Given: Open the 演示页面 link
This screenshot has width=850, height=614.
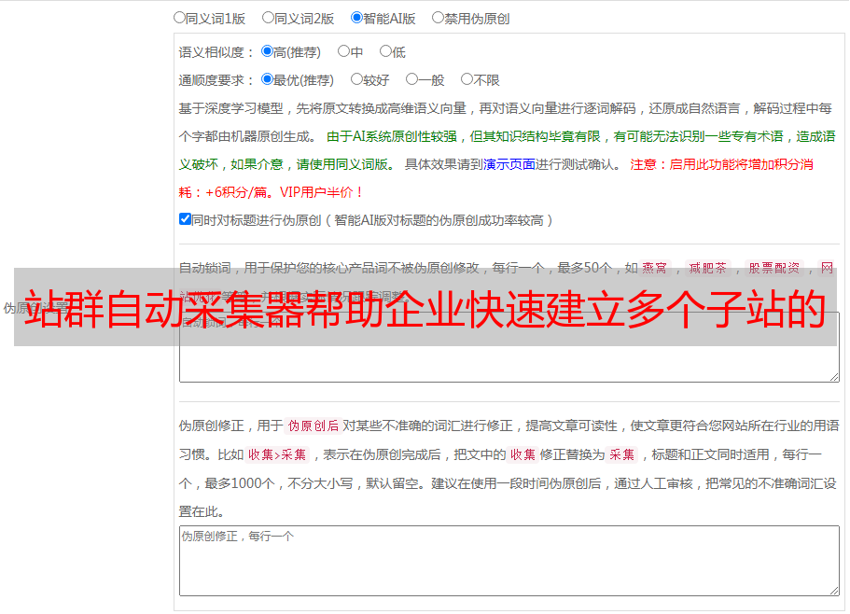Looking at the screenshot, I should [x=509, y=164].
